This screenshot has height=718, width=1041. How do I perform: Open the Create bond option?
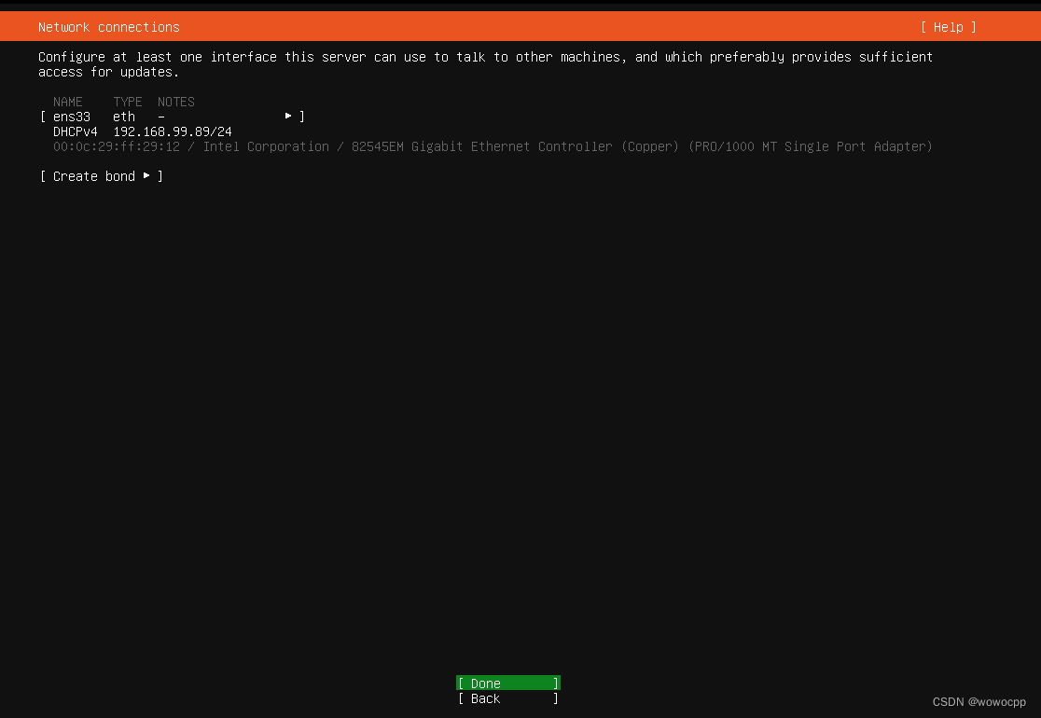(102, 176)
